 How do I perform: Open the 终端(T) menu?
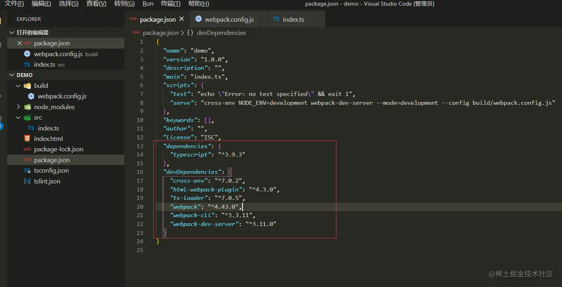point(171,4)
